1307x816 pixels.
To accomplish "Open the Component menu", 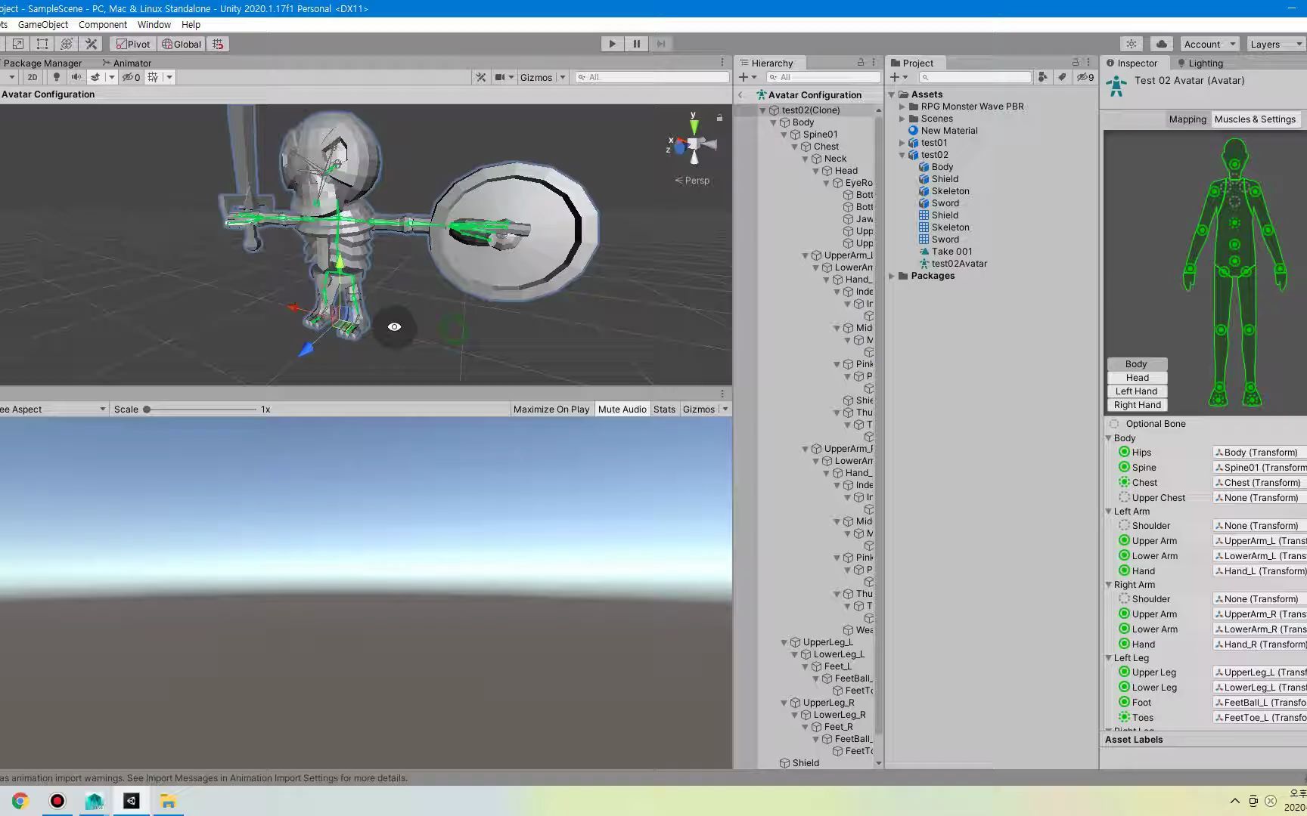I will pyautogui.click(x=103, y=24).
